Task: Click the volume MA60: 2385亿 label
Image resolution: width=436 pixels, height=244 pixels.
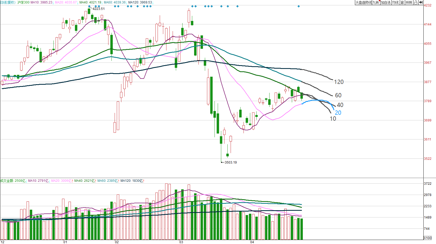Action: point(108,181)
